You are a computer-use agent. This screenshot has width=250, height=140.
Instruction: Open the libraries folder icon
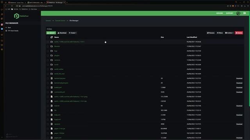(x=52, y=46)
